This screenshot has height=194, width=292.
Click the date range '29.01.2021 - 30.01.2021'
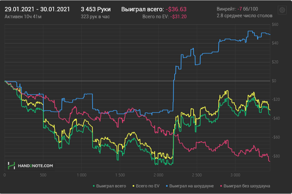point(37,9)
